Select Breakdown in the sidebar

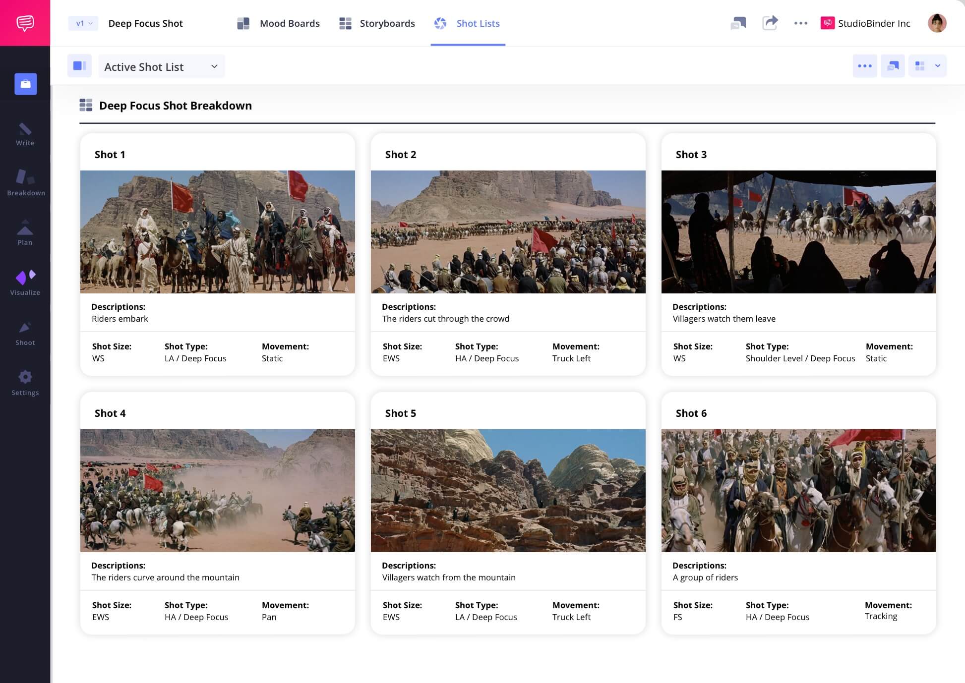pyautogui.click(x=25, y=183)
